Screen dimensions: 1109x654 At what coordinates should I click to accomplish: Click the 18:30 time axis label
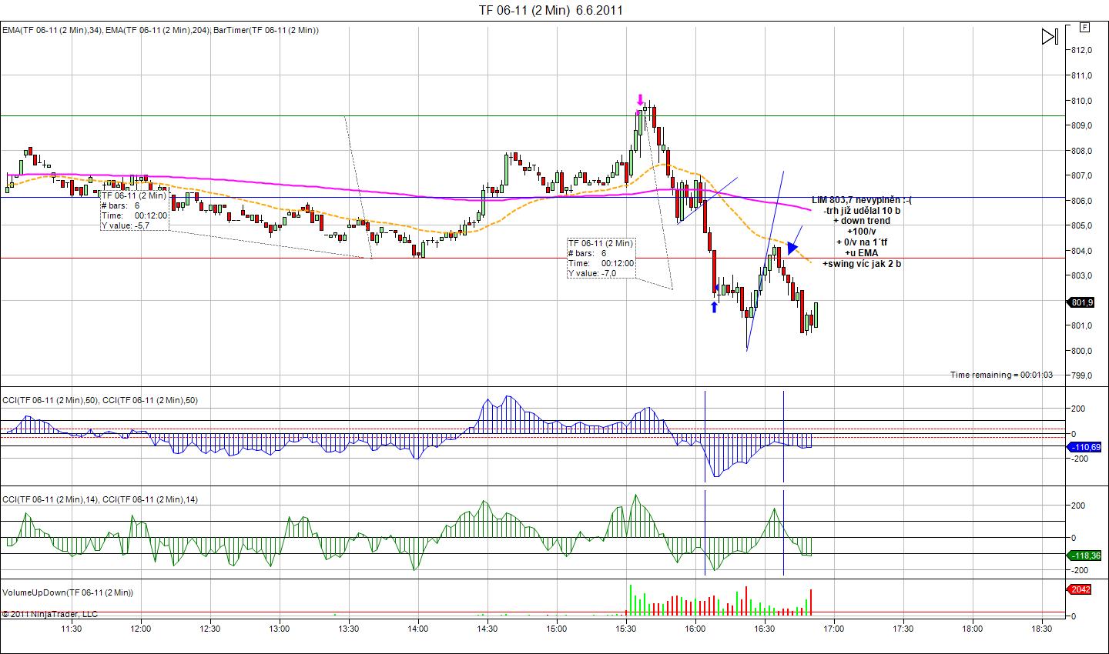[1042, 629]
